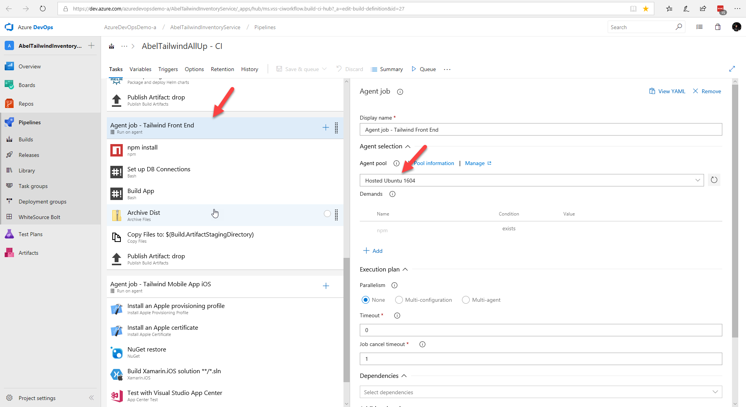The width and height of the screenshot is (746, 407).
Task: Toggle selection circle on Archive Dist task
Action: (x=327, y=214)
